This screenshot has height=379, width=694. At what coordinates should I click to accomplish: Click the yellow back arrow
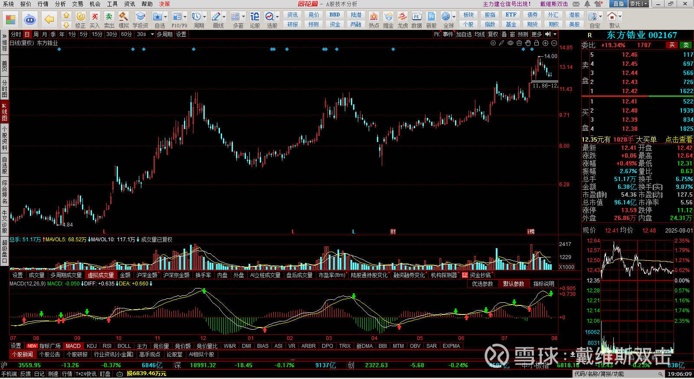49,19
